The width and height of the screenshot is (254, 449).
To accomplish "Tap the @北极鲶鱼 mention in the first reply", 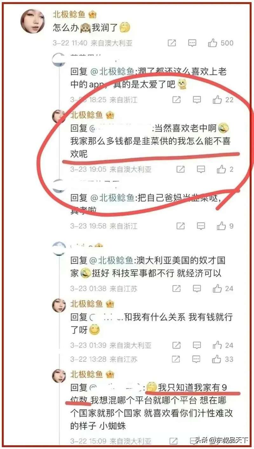I will coord(113,72).
